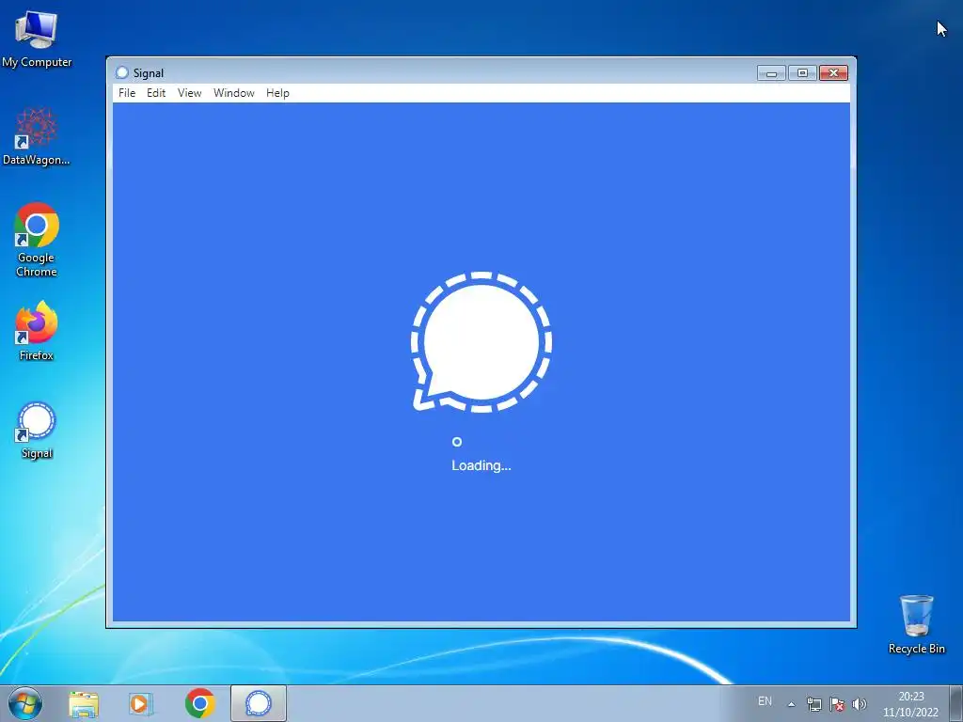963x722 pixels.
Task: Click the EN language indicator
Action: (x=765, y=701)
